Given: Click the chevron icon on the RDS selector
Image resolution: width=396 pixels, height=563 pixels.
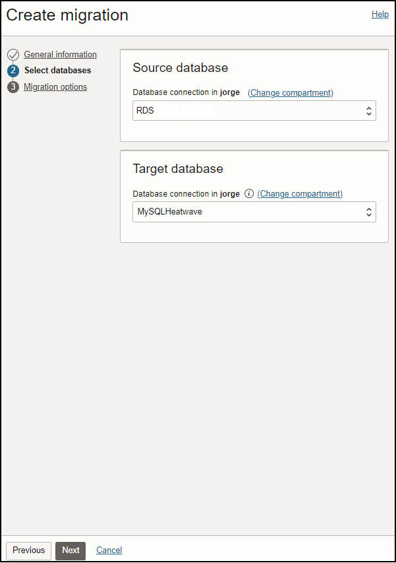Looking at the screenshot, I should pos(368,110).
